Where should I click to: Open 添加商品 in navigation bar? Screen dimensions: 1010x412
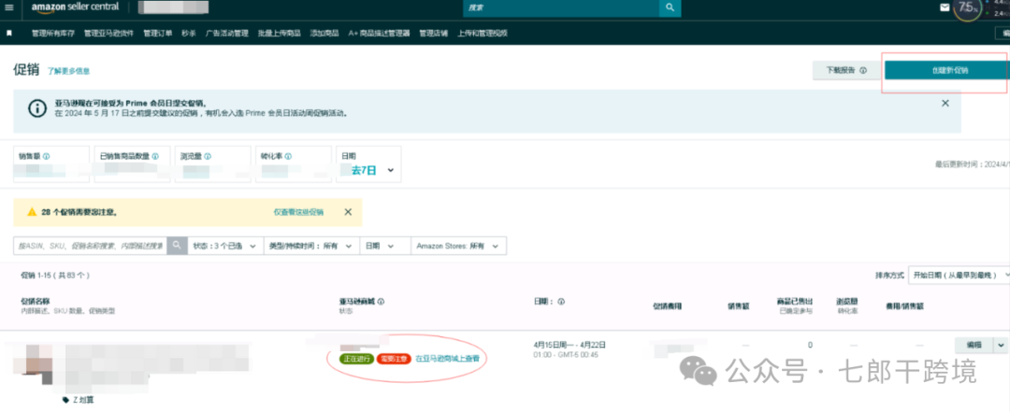pos(325,33)
